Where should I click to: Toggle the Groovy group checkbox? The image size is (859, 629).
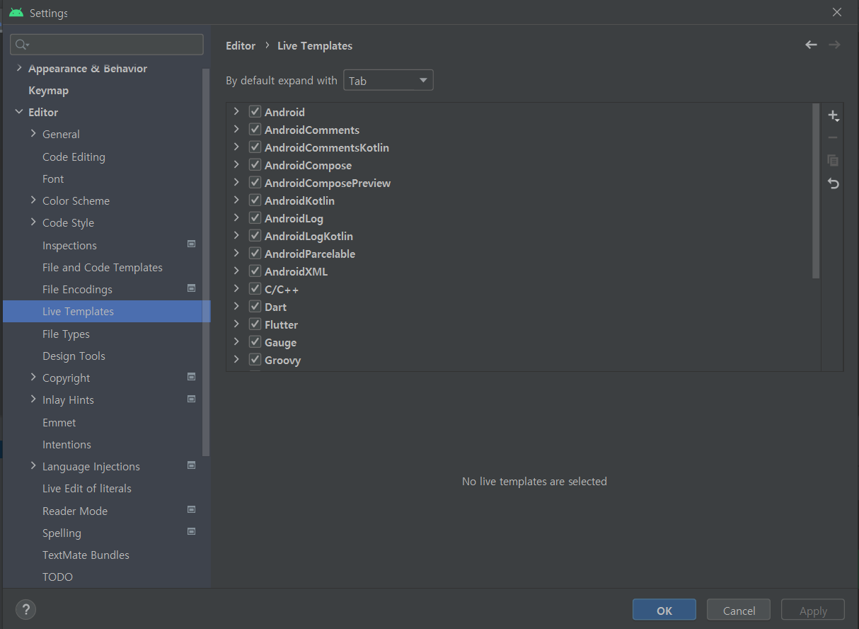pyautogui.click(x=255, y=360)
